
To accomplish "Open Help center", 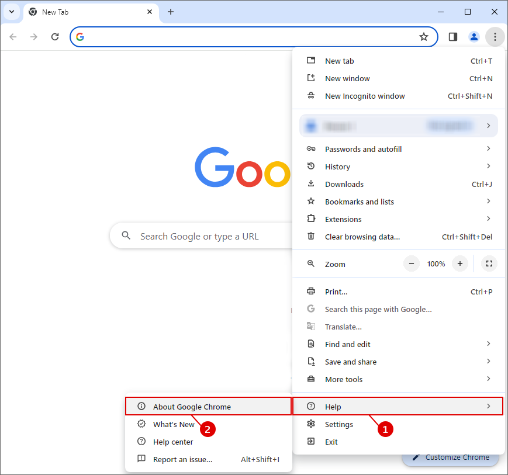I will pyautogui.click(x=208, y=442).
